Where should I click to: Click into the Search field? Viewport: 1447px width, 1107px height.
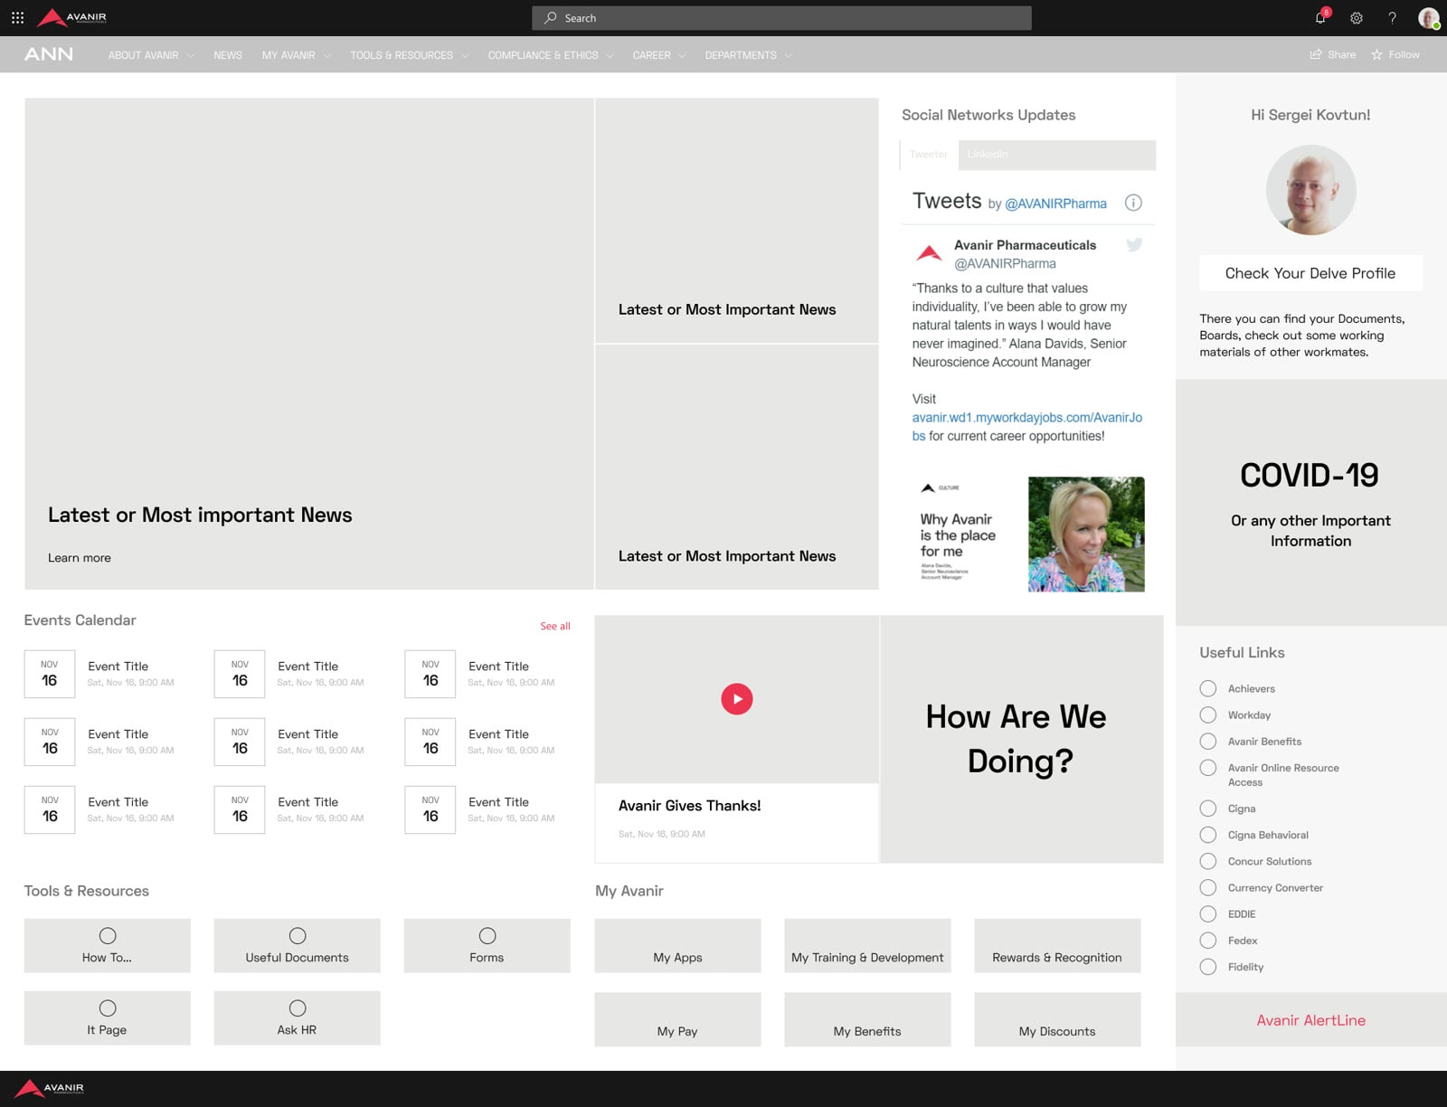coord(782,18)
